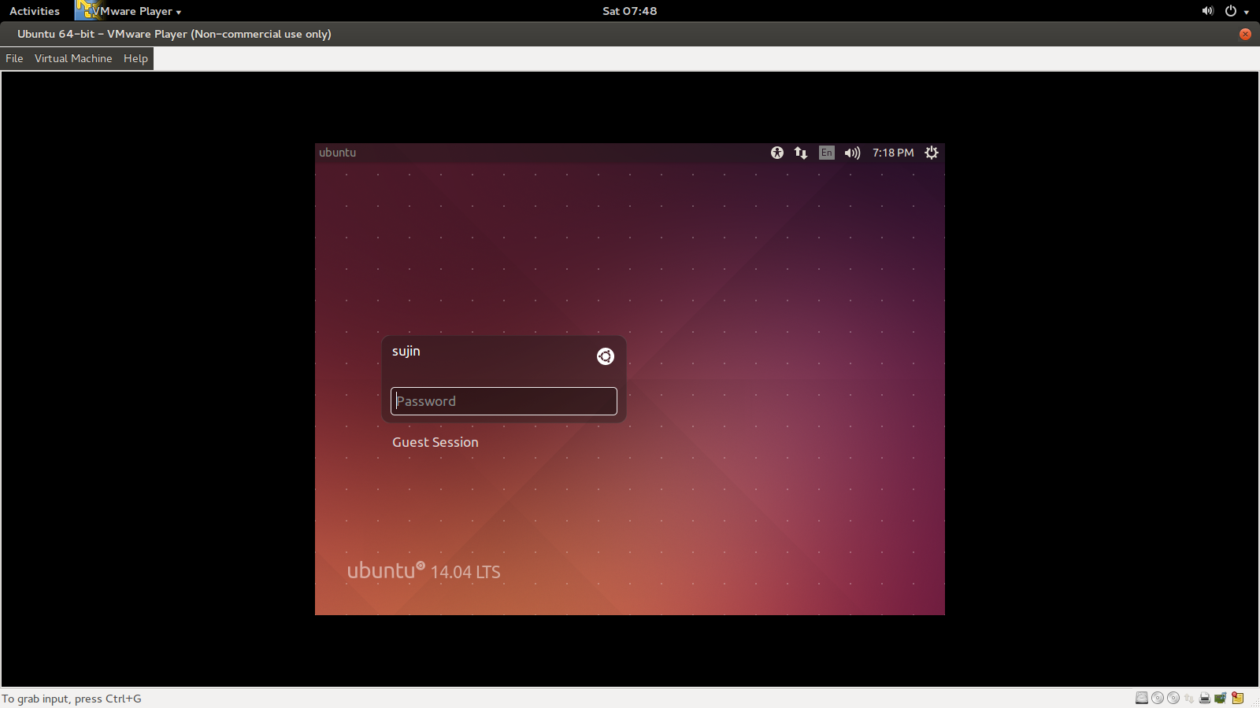Open the Help menu
This screenshot has width=1260, height=708.
(135, 58)
